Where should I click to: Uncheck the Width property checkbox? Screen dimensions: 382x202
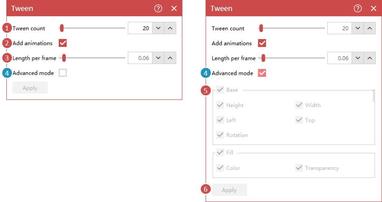point(299,105)
